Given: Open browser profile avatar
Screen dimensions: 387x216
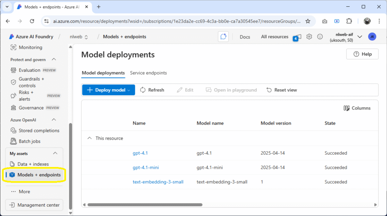Looking at the screenshot, I should (x=367, y=21).
